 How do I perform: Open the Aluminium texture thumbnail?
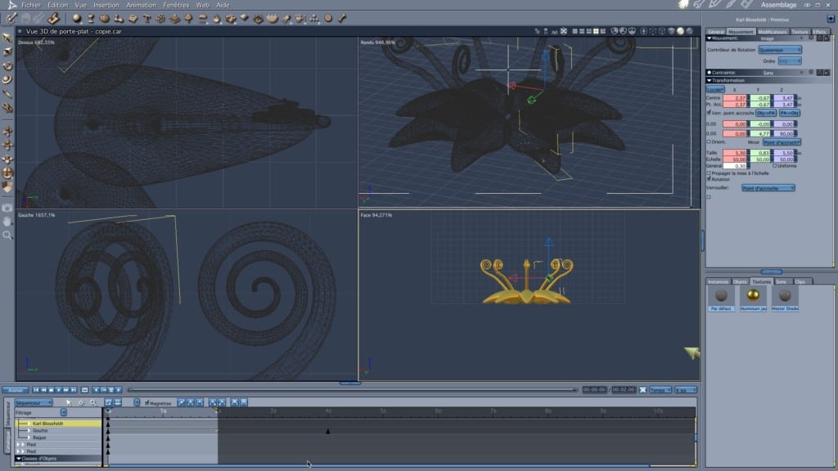[x=751, y=298]
